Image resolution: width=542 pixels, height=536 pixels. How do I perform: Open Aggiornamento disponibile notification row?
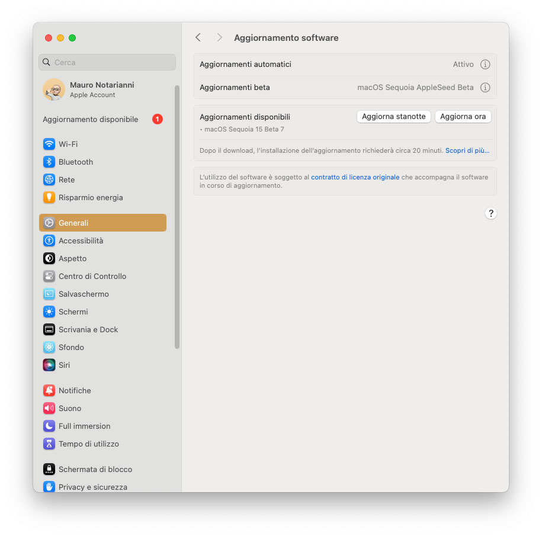(x=102, y=119)
